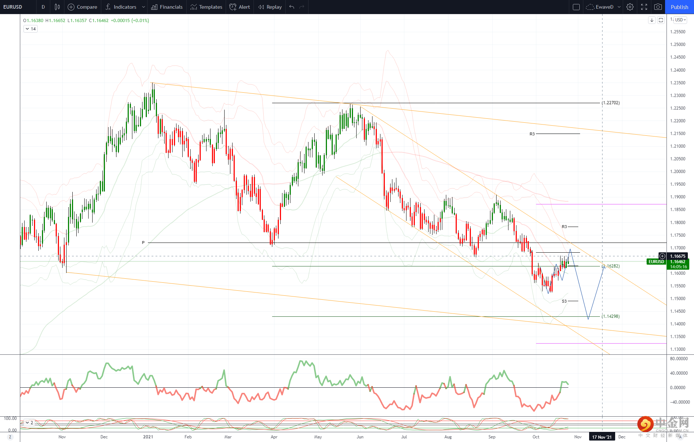Screen dimensions: 694x442
Task: Take a chart snapshot with camera icon
Action: coord(658,7)
